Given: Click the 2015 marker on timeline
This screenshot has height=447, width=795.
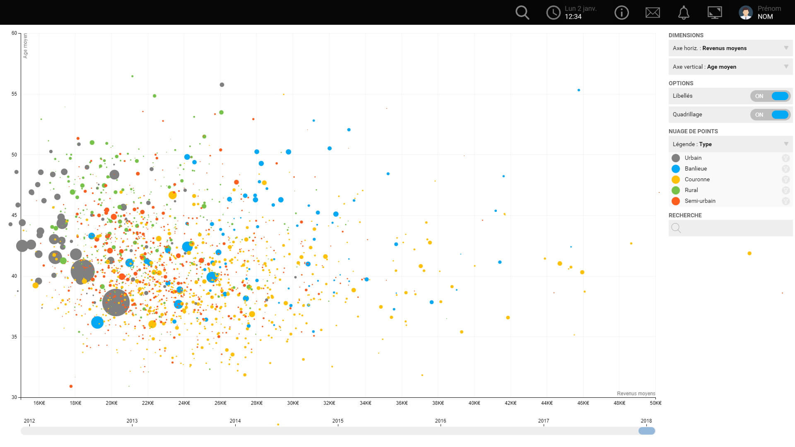Looking at the screenshot, I should [x=338, y=421].
